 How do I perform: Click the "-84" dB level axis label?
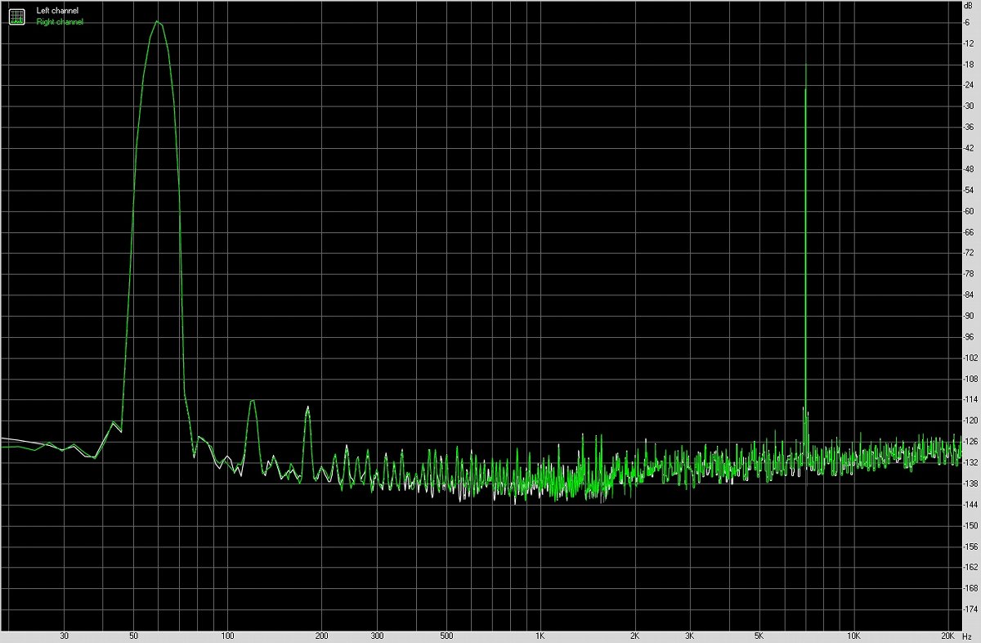point(969,295)
